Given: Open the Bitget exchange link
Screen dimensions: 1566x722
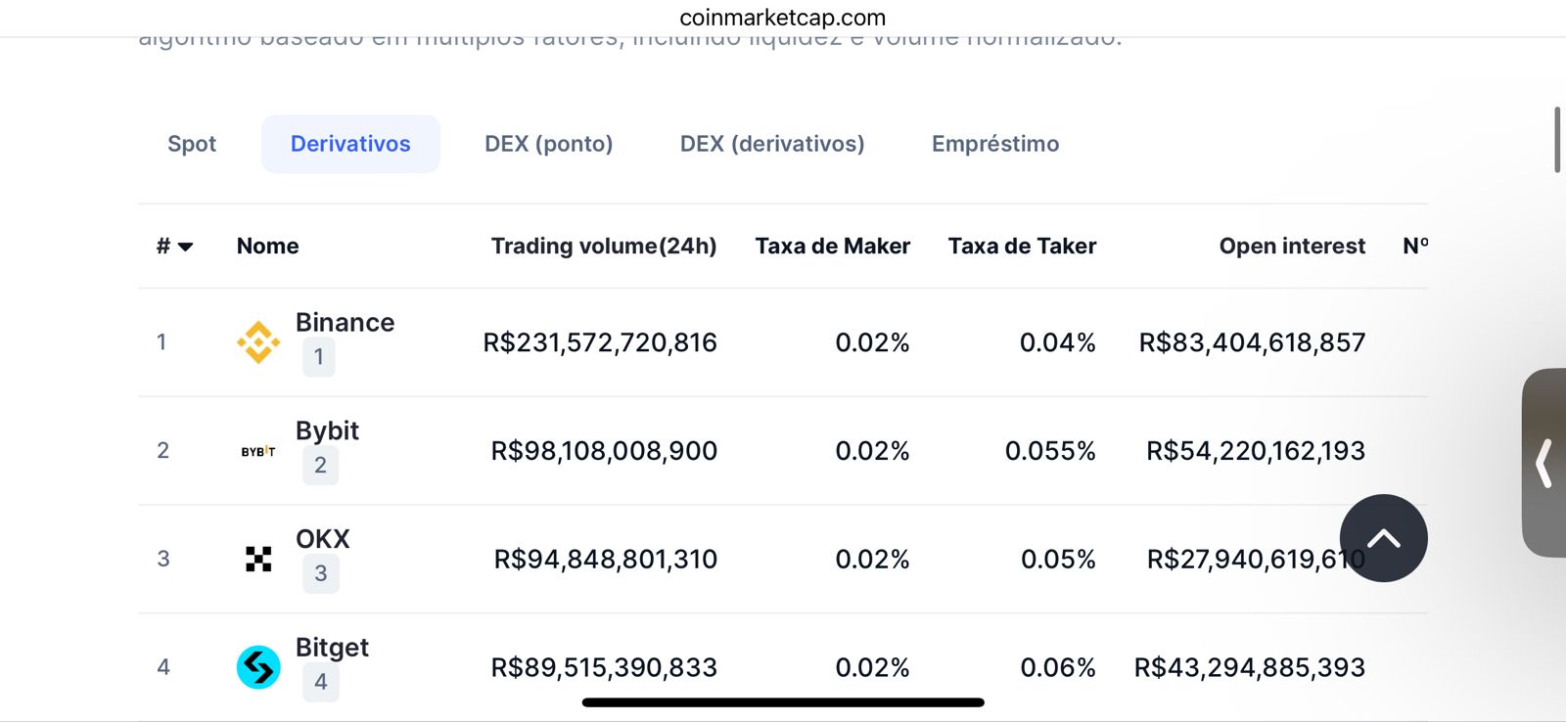Looking at the screenshot, I should (x=332, y=648).
